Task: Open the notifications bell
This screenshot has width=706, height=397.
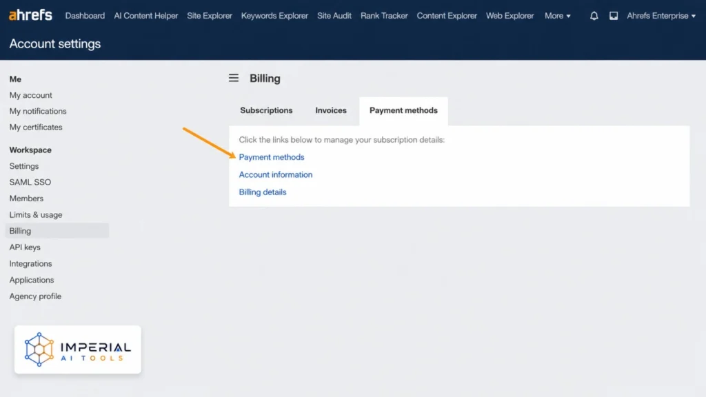Action: pos(594,16)
